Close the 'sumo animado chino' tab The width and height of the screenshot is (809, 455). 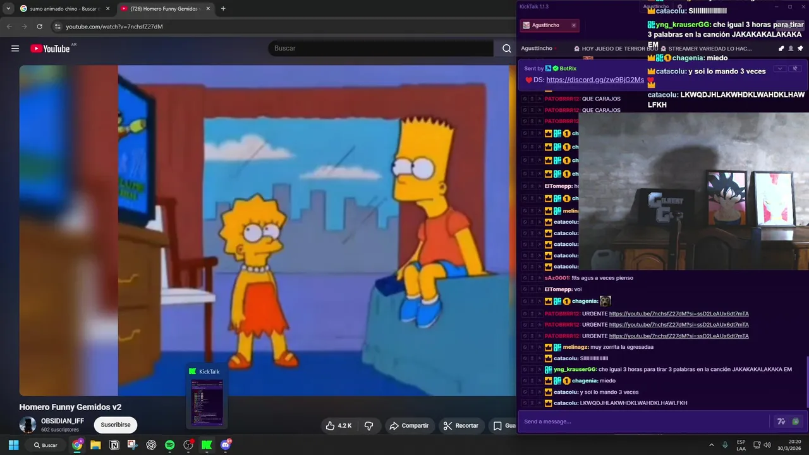(107, 8)
